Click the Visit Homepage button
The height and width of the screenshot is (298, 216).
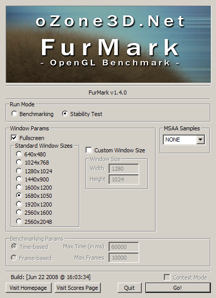29,288
